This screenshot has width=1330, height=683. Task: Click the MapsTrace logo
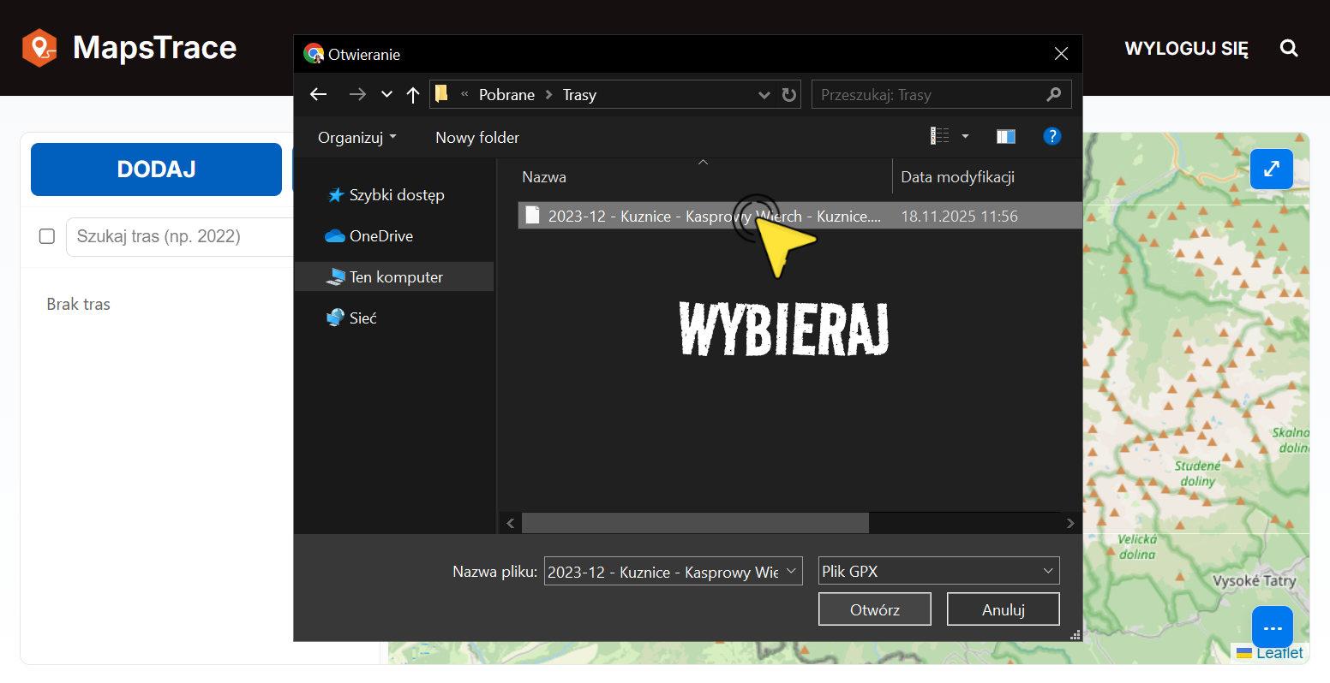point(129,48)
